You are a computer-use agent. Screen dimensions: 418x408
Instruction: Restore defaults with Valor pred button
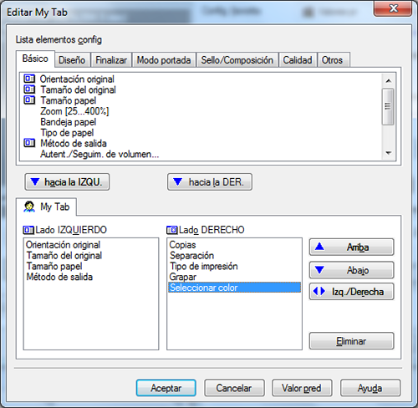coord(302,388)
